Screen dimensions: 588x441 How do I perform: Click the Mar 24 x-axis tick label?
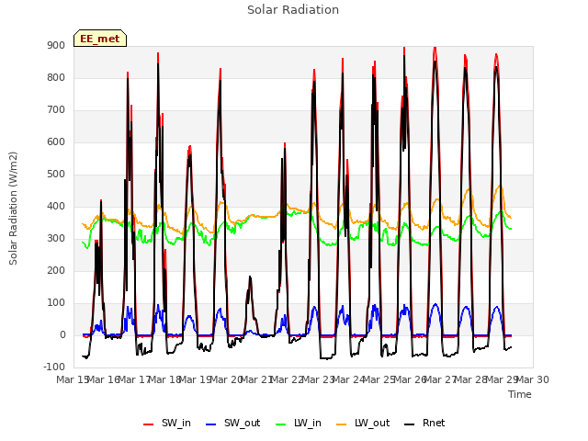349,379
